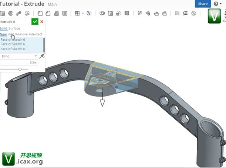
Task: Select the Linear pattern tool
Action: click(77, 13)
